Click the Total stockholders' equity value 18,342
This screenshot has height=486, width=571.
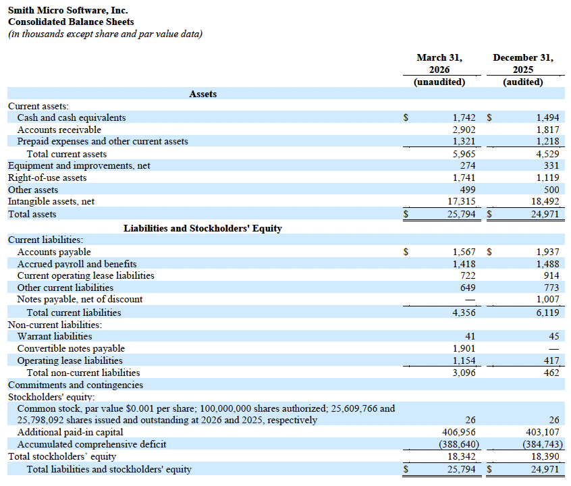462,456
